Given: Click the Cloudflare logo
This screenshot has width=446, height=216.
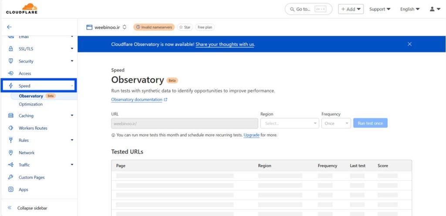Looking at the screenshot, I should coord(22,9).
